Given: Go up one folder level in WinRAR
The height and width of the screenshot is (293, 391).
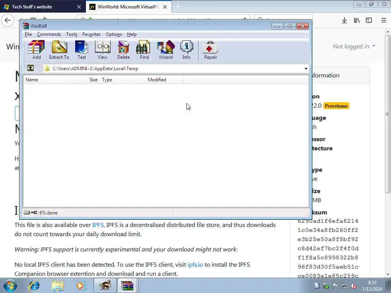Looking at the screenshot, I should [x=31, y=68].
